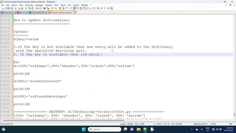Image resolution: width=236 pixels, height=133 pixels.
Task: Open Task View from the taskbar
Action: coord(125,129)
